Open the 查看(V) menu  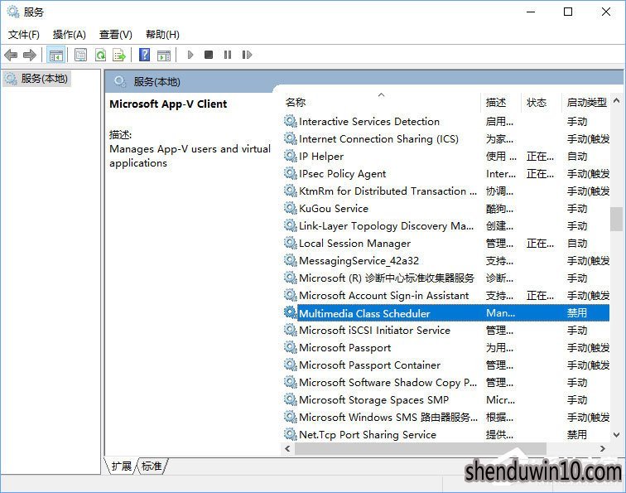click(x=116, y=35)
